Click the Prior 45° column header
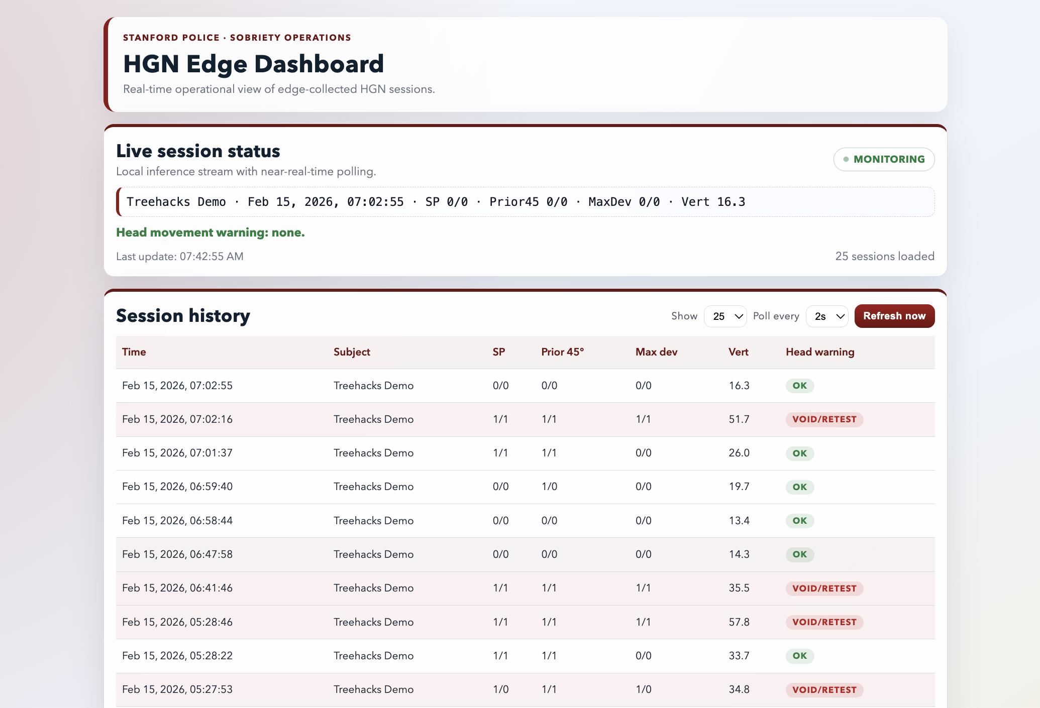The width and height of the screenshot is (1040, 708). click(x=562, y=352)
